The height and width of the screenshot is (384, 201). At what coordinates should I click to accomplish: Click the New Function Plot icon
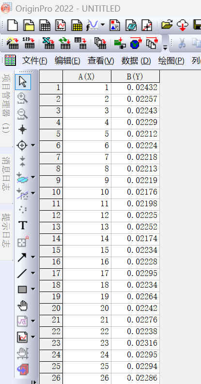[x=93, y=25]
